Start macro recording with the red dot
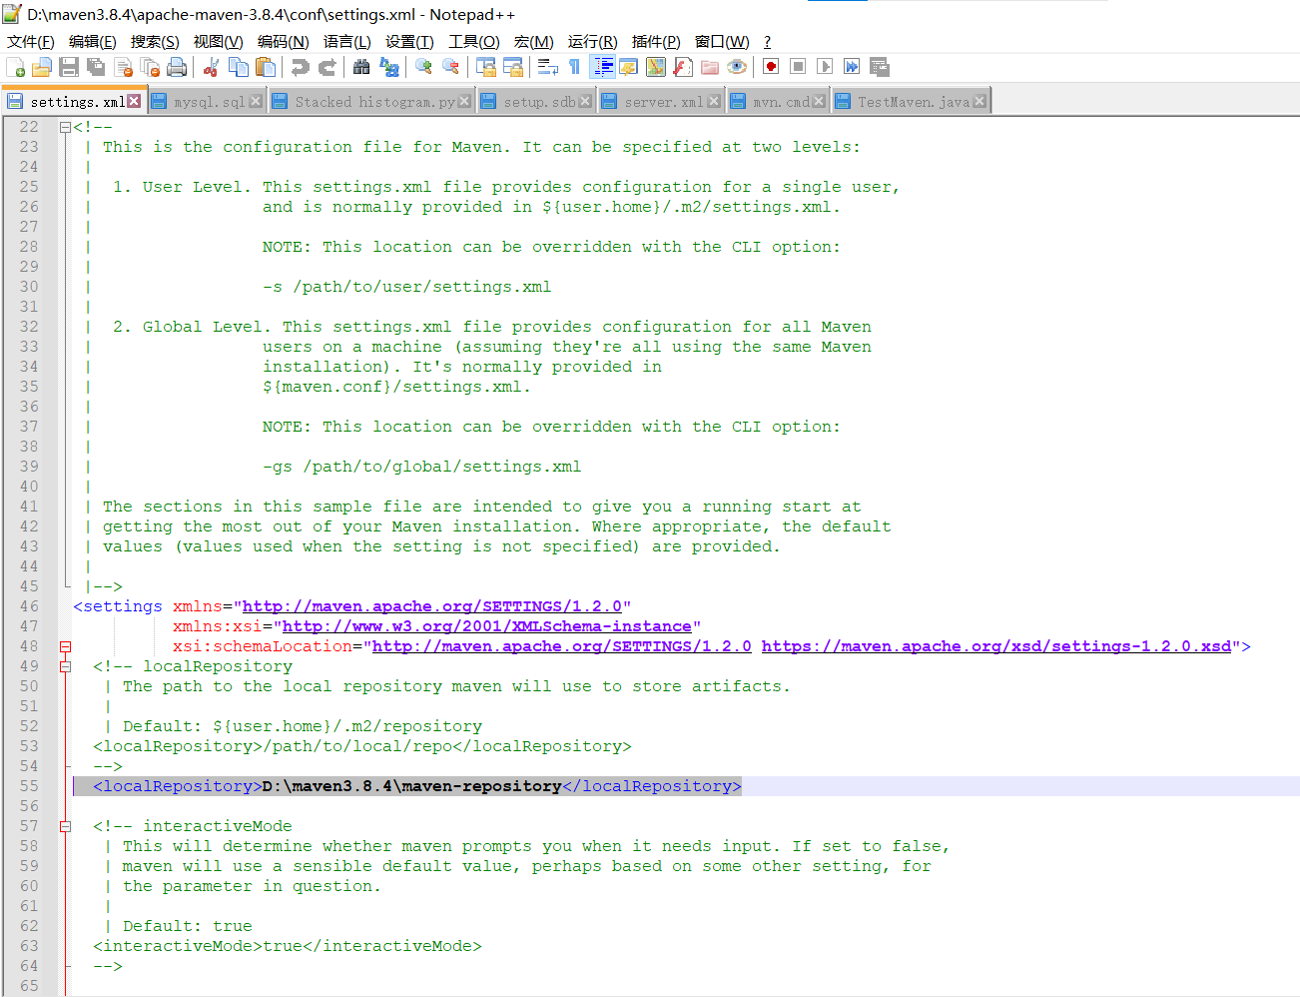This screenshot has height=997, width=1300. click(771, 67)
